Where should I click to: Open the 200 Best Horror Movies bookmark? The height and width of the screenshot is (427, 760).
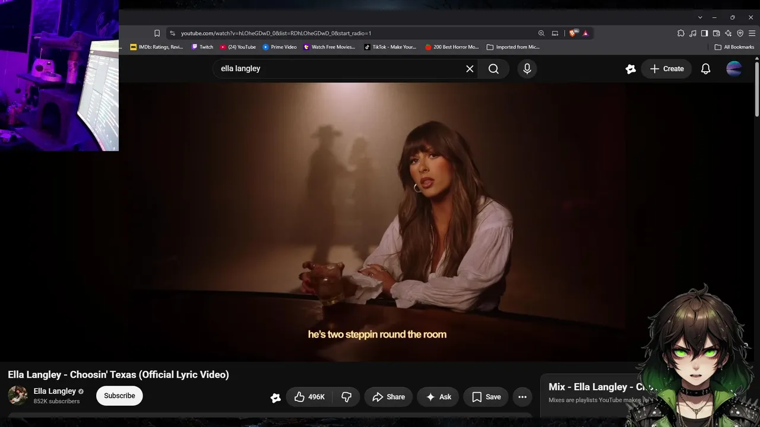(x=452, y=47)
